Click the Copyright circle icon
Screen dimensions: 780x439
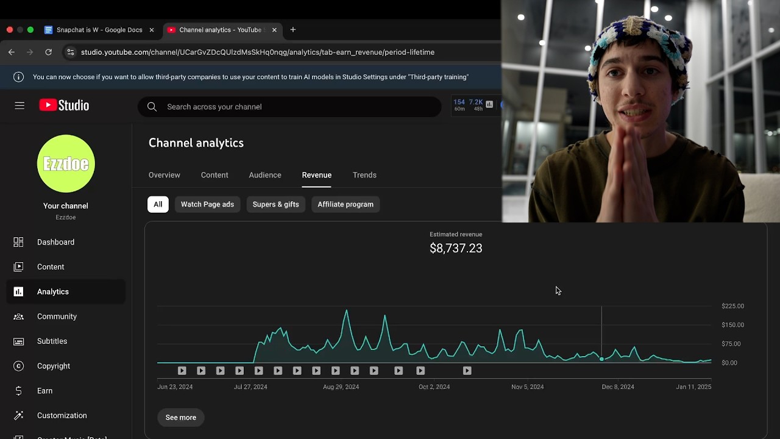click(18, 366)
